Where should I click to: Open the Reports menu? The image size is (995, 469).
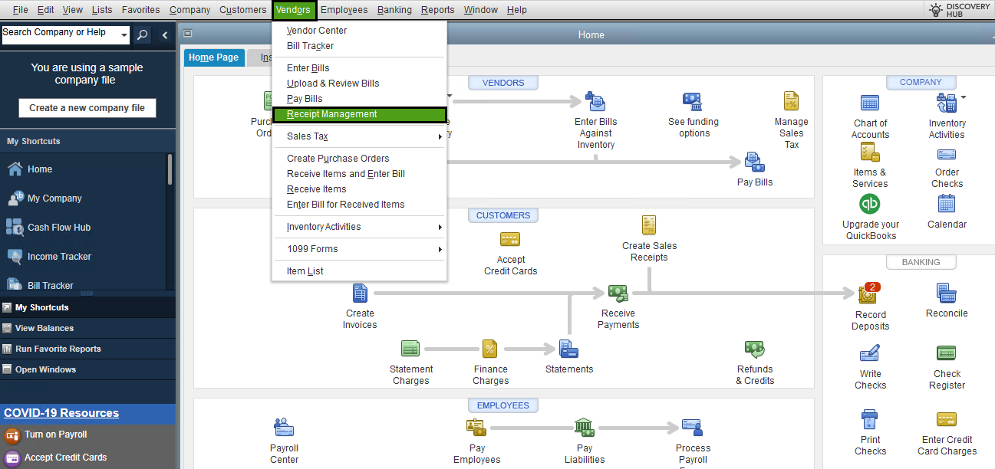coord(437,10)
